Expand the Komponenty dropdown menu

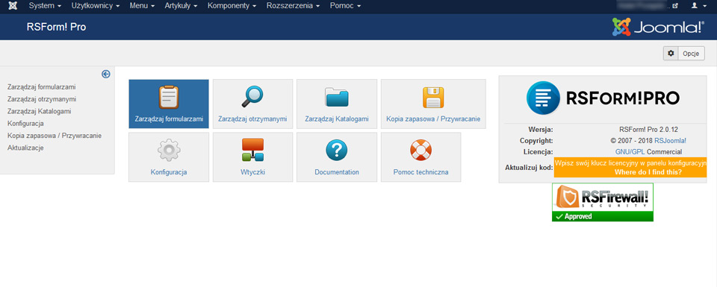[232, 6]
